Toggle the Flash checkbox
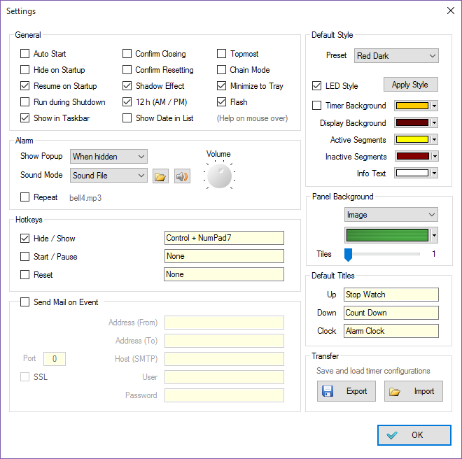462x459 pixels. (x=222, y=102)
